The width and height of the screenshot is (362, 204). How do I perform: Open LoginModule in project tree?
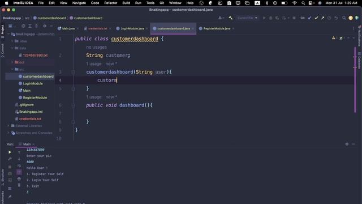[x=33, y=83]
